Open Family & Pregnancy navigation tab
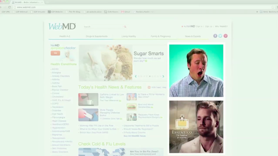Screen dimensions: 278x156 pos(161,36)
